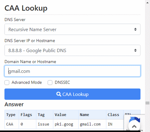Click the Flags column header

pos(26,115)
